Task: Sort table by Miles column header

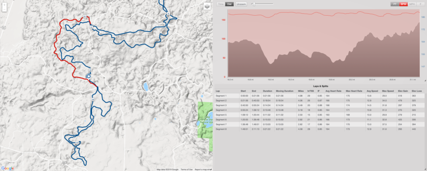Action: [x=301, y=91]
